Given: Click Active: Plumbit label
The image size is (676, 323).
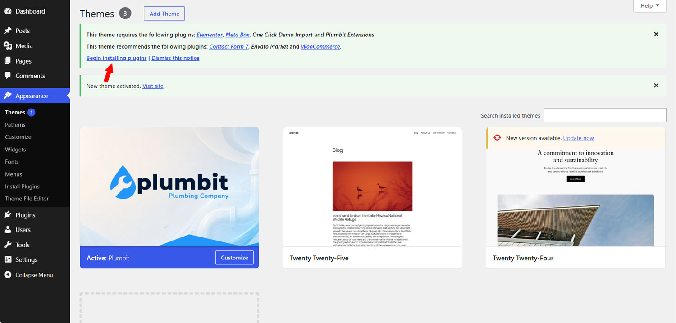Looking at the screenshot, I should pos(108,258).
